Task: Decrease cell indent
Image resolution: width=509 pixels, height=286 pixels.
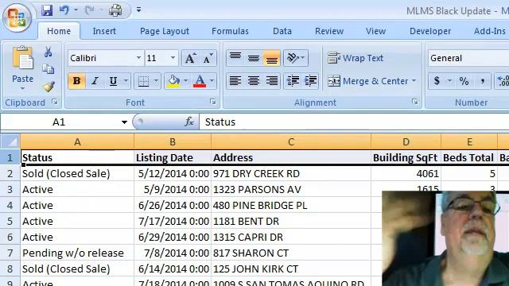Action: [293, 81]
